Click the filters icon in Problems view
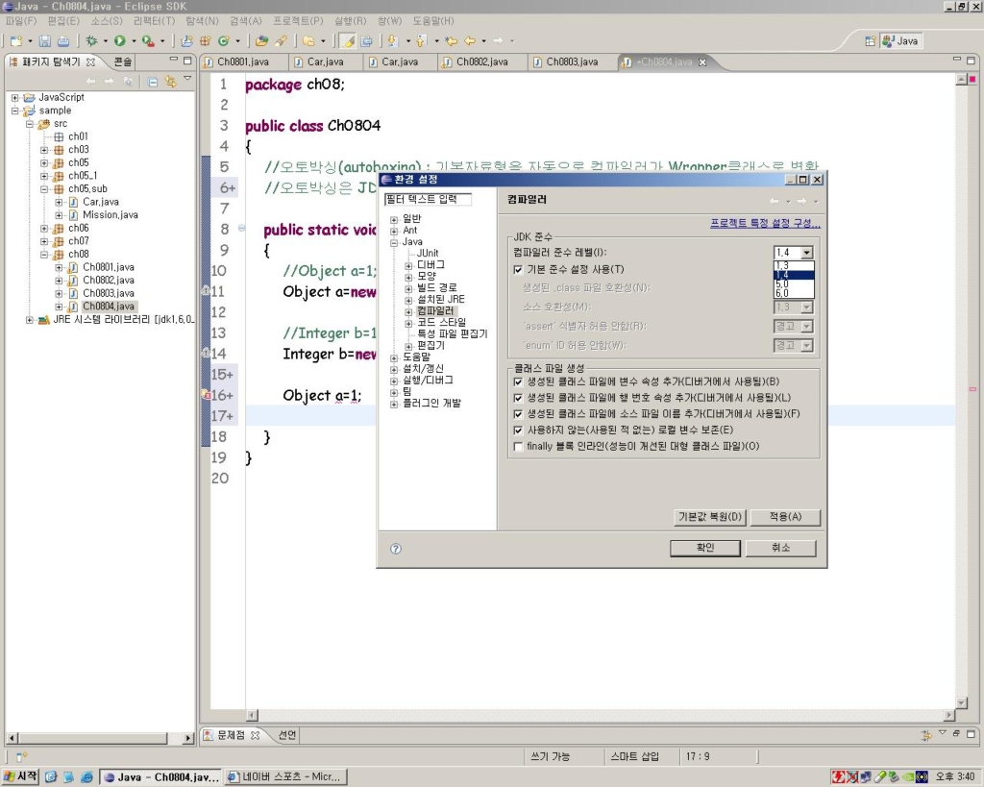The image size is (984, 787). tap(925, 735)
